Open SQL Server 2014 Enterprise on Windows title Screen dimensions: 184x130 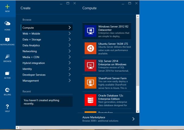[112, 63]
